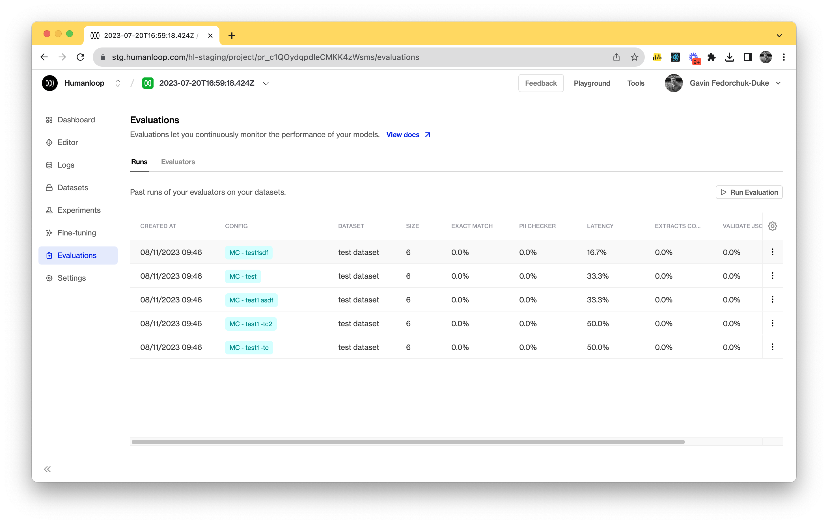This screenshot has width=828, height=524.
Task: Open the Experiments sidebar item
Action: [78, 210]
